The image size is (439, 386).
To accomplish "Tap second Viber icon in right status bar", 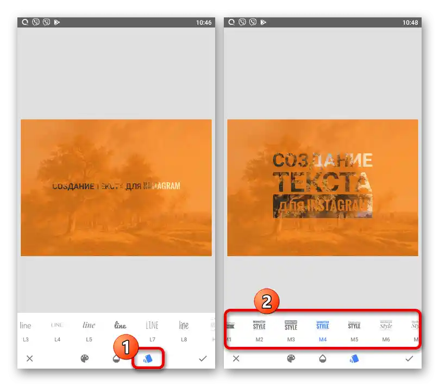I will tap(253, 22).
